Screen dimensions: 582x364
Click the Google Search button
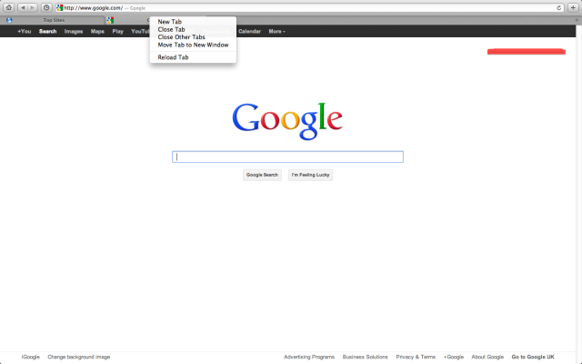click(262, 175)
